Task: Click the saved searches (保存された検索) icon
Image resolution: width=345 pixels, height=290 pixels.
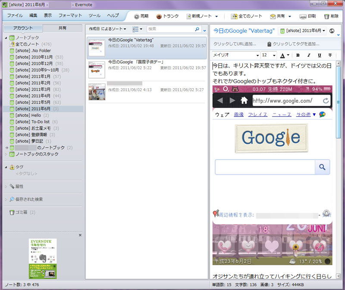Action: point(12,199)
